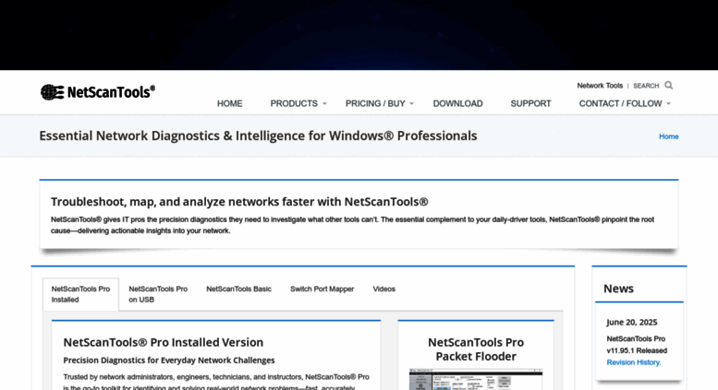Click the SEARCH label
The image size is (718, 390).
(646, 86)
